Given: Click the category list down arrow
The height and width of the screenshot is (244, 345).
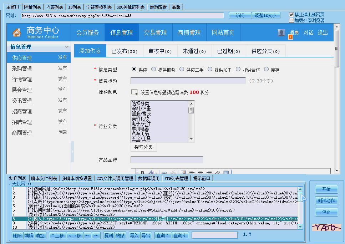Looking at the screenshot, I should tap(191, 139).
